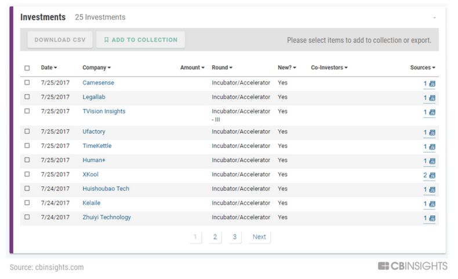
Task: Open the Round column filter dropdown
Action: (x=221, y=68)
